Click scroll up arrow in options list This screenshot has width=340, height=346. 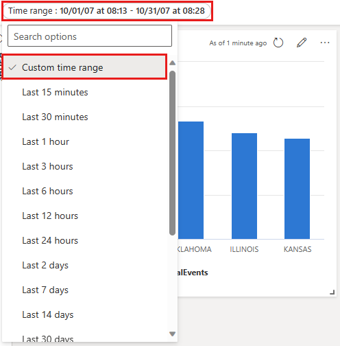(x=173, y=63)
